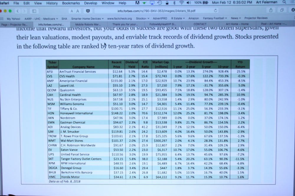Screen dimensions: 295x196
Task: Click the smaller text size A button
Action: 72,11
